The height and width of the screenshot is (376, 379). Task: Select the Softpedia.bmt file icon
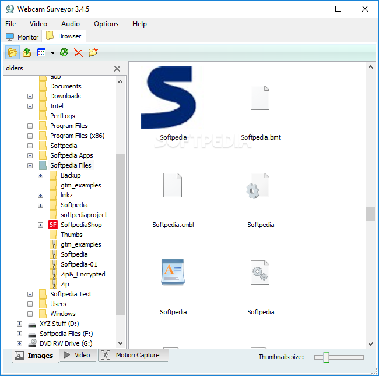[x=260, y=98]
